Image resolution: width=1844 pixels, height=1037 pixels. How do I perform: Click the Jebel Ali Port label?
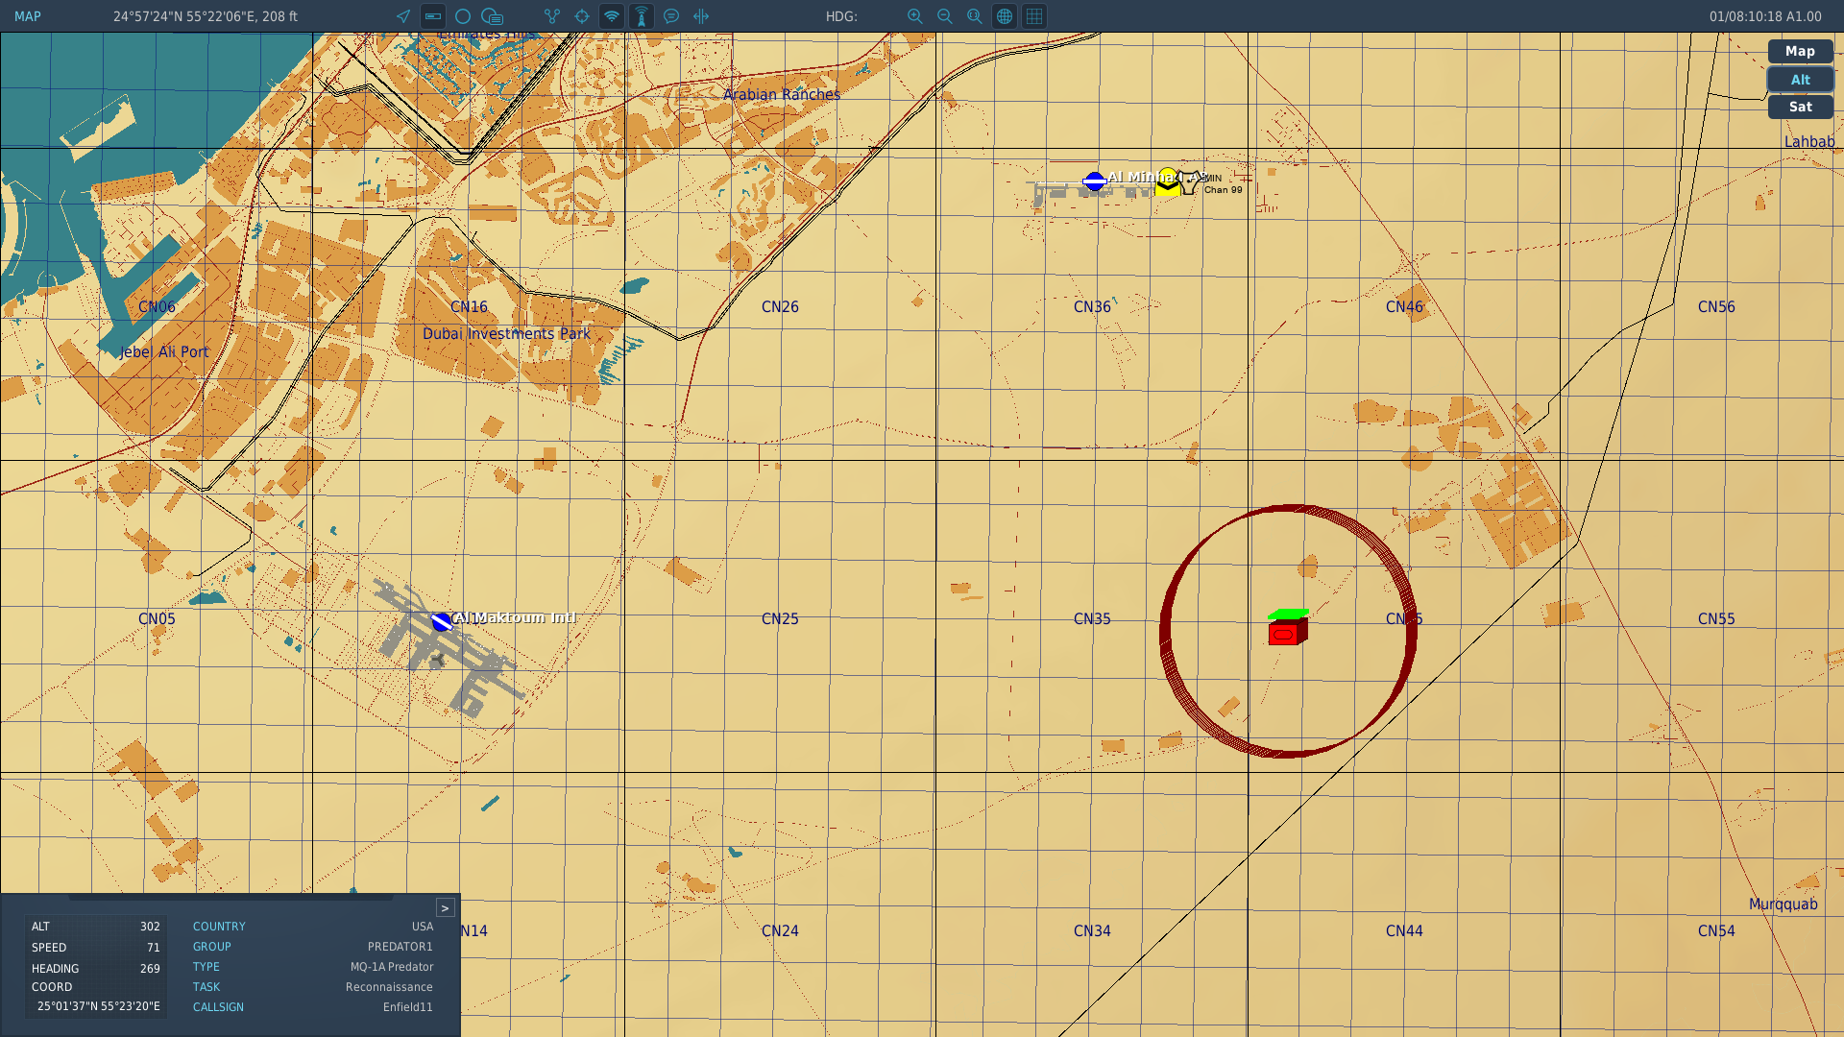coord(164,351)
